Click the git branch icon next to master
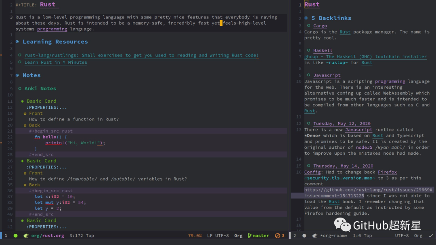 [249, 236]
